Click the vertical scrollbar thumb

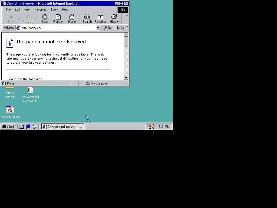126,42
